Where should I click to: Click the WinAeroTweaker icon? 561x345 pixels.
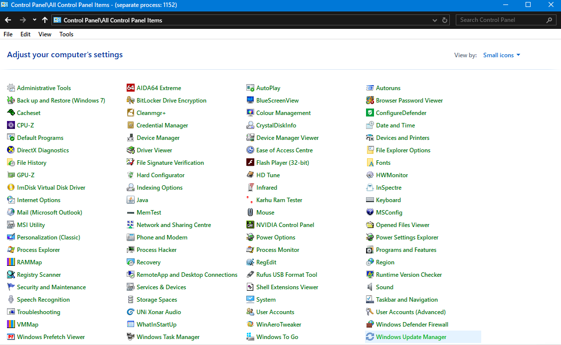pyautogui.click(x=250, y=324)
